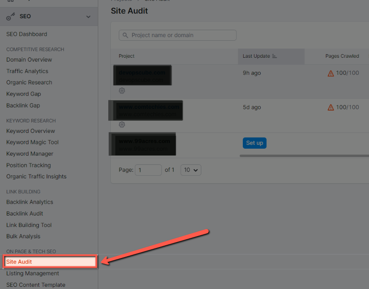Open settings gear under comtechies.com project
Image resolution: width=369 pixels, height=289 pixels.
tap(122, 125)
